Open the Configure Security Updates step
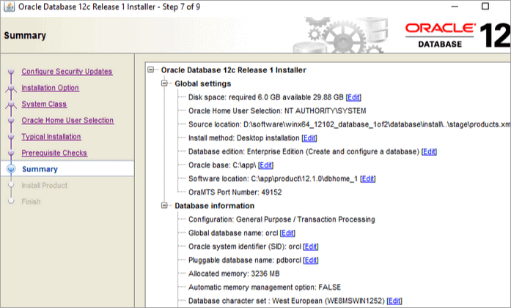This screenshot has height=308, width=511. 67,72
